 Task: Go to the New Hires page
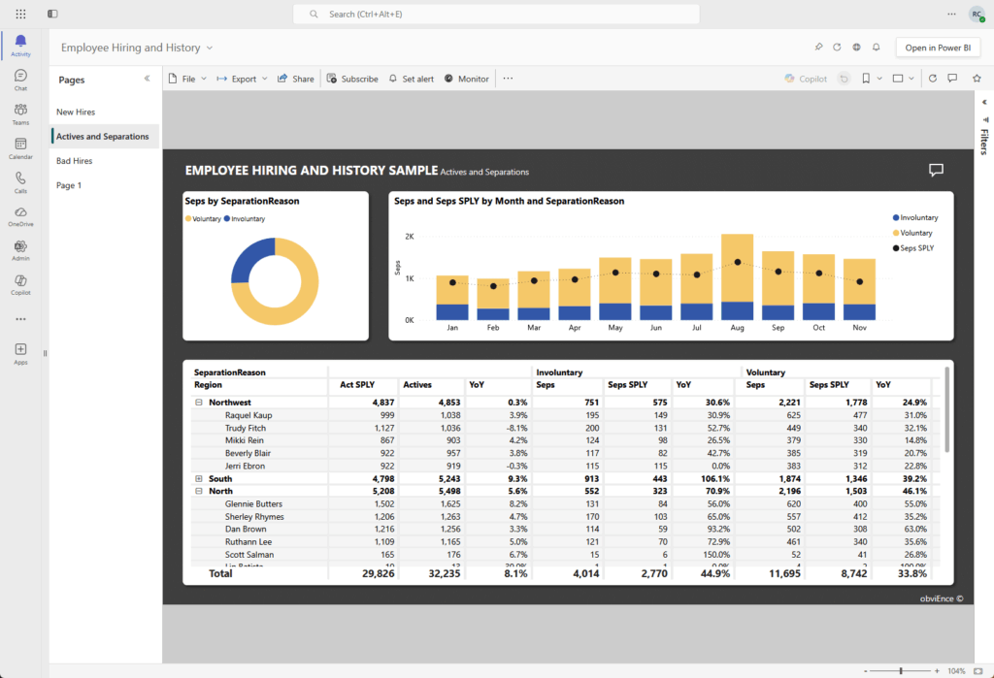pos(76,112)
